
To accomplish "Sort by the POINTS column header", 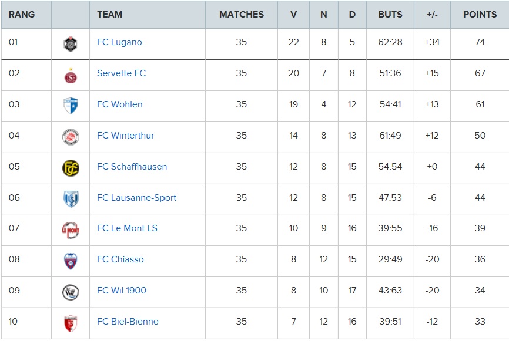I will (480, 15).
